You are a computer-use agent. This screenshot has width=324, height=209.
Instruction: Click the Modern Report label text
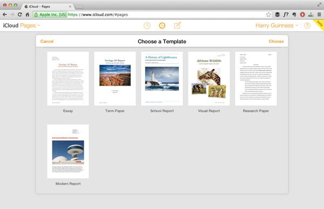68,184
